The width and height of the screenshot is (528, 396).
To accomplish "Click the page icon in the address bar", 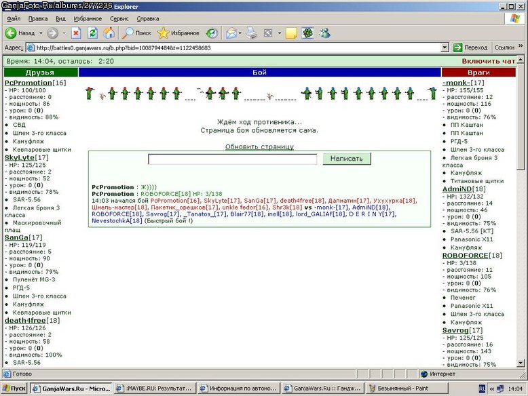I will (31, 47).
